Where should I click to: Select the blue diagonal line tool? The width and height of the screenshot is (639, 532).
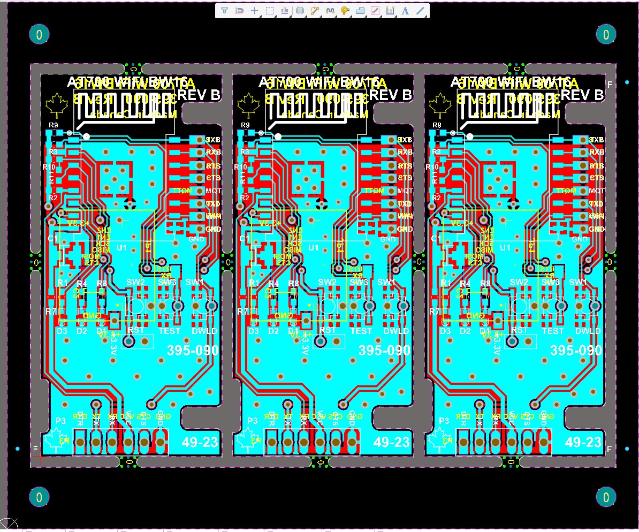(x=420, y=10)
